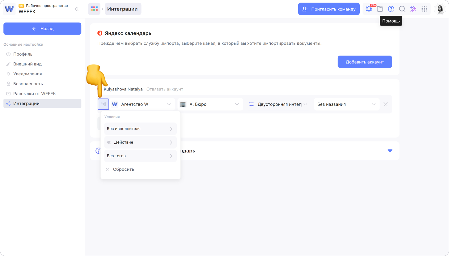Click the Help question mark icon
449x256 pixels.
coord(391,9)
